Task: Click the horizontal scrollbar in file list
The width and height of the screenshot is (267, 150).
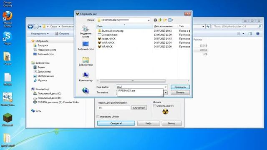Action: (133, 81)
